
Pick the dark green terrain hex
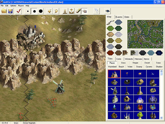click(118, 28)
